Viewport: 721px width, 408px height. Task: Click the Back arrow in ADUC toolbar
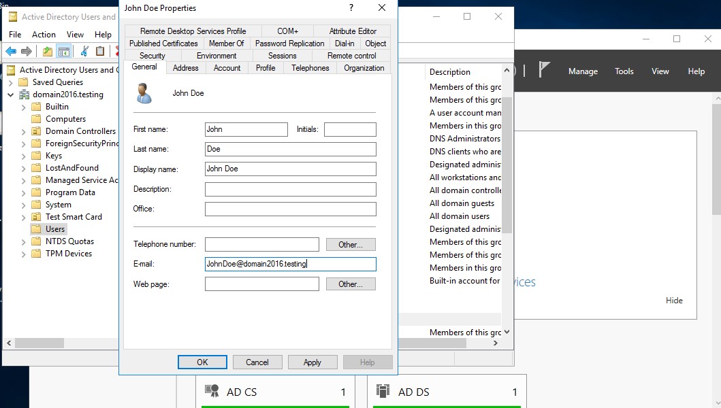(x=11, y=52)
